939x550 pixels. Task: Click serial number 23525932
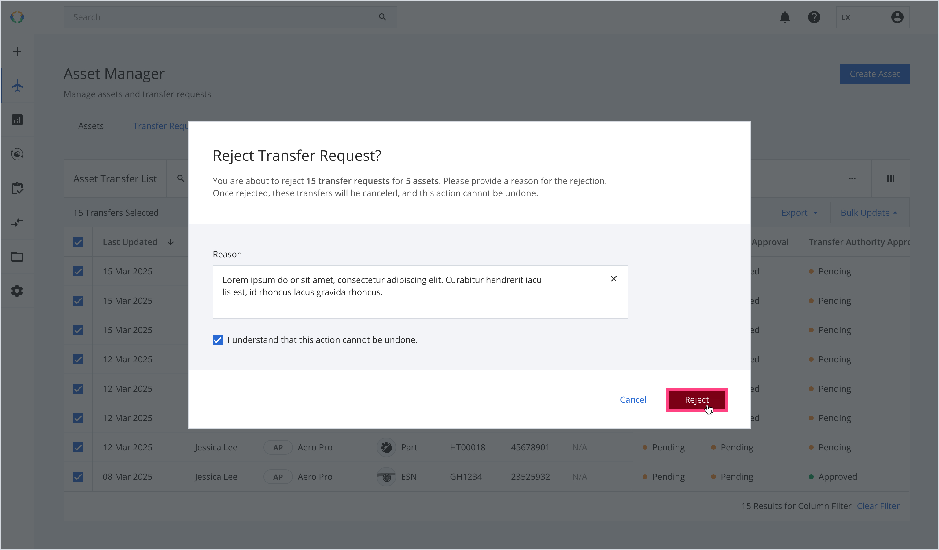pyautogui.click(x=530, y=477)
